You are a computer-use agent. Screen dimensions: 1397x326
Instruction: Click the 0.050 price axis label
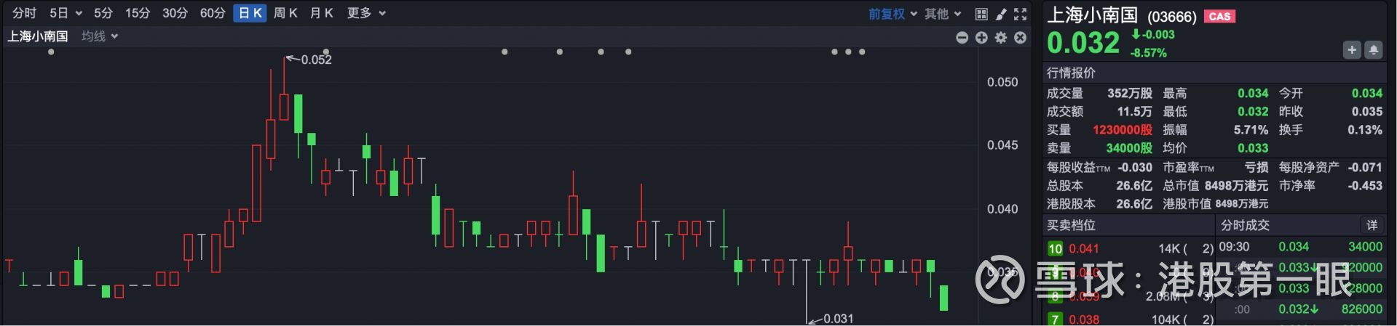[1002, 82]
